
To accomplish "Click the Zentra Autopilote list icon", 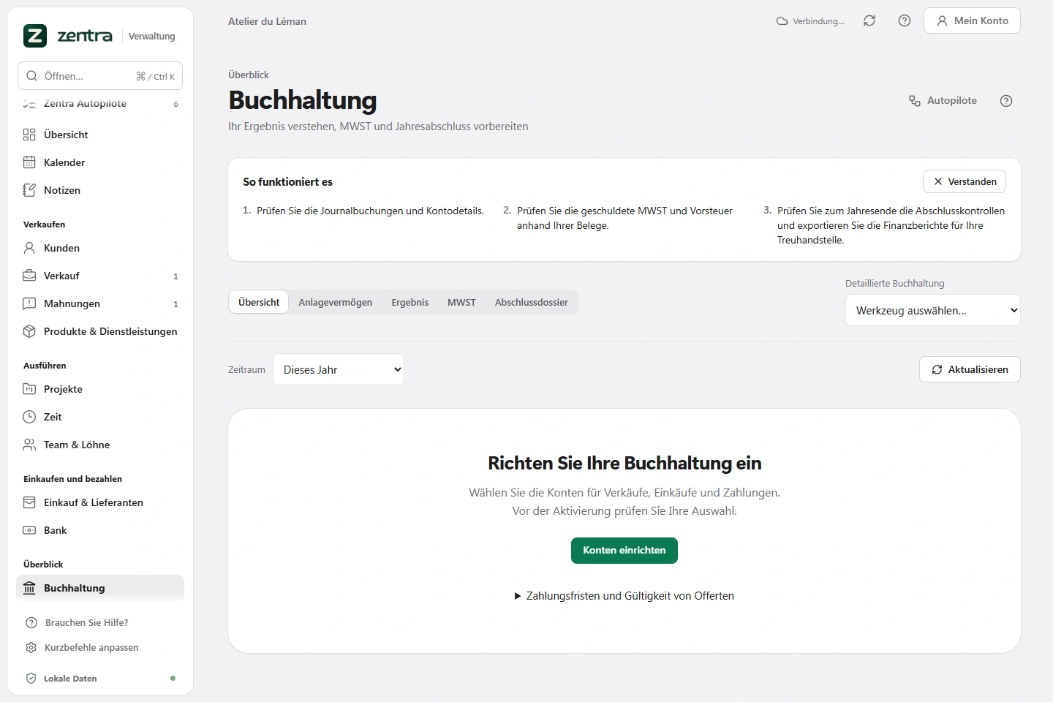I will pyautogui.click(x=29, y=104).
